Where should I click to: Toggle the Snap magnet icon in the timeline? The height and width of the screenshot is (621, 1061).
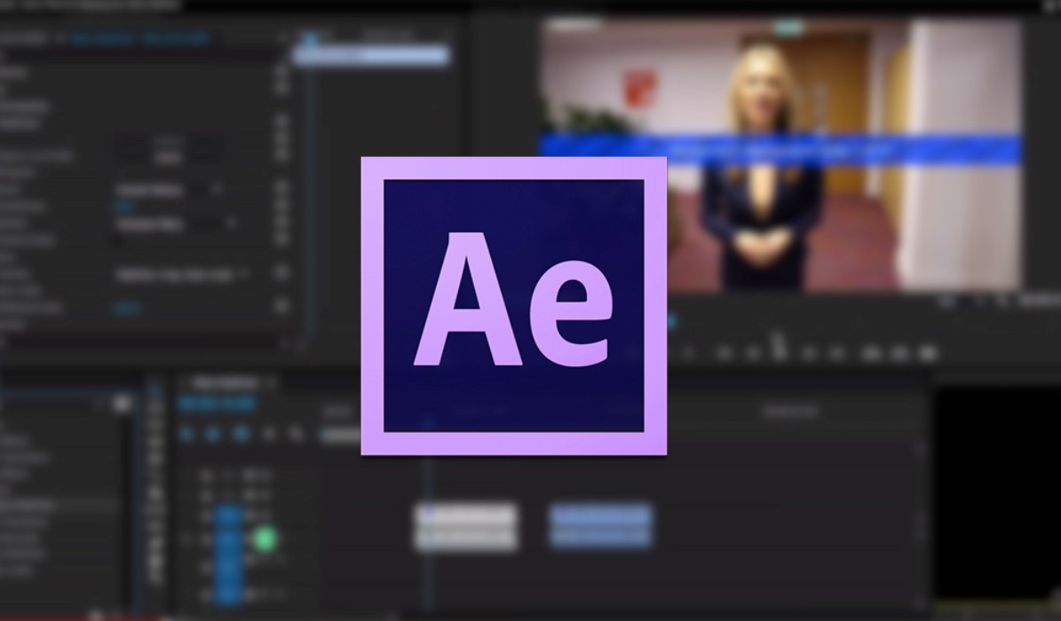click(x=211, y=434)
